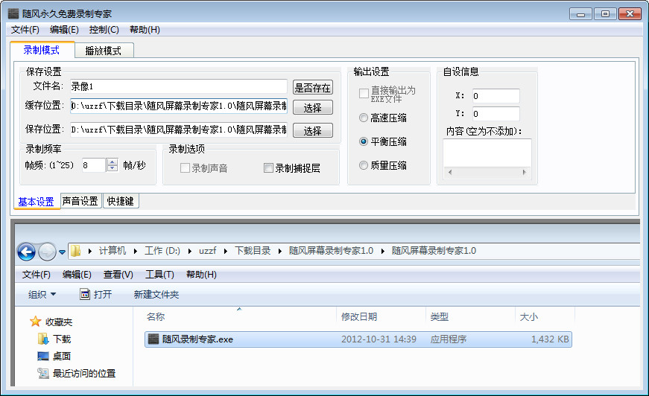The height and width of the screenshot is (396, 649).
Task: Select the 快捷键 bottom tab
Action: [x=121, y=201]
